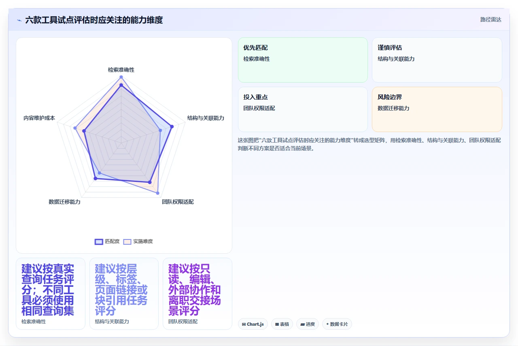Image resolution: width=518 pixels, height=346 pixels.
Task: Select the 表格 tag chip
Action: (282, 324)
